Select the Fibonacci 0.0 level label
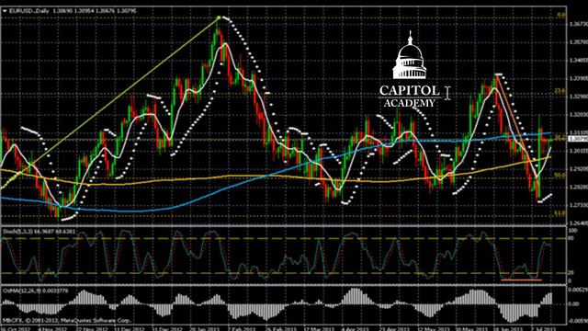Image resolution: width=588 pixels, height=331 pixels. click(561, 15)
